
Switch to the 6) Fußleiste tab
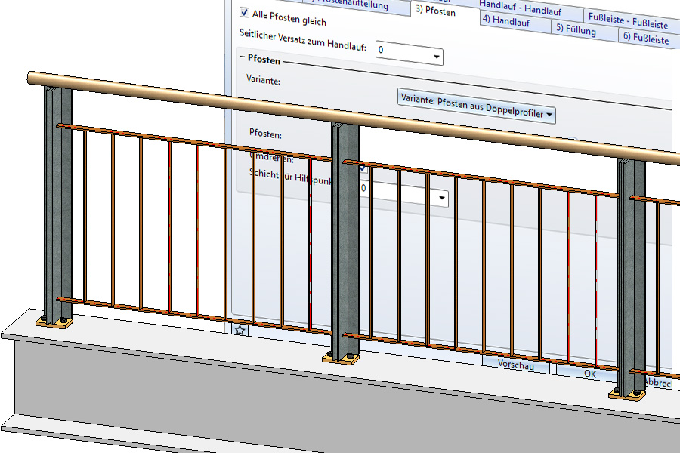[645, 38]
